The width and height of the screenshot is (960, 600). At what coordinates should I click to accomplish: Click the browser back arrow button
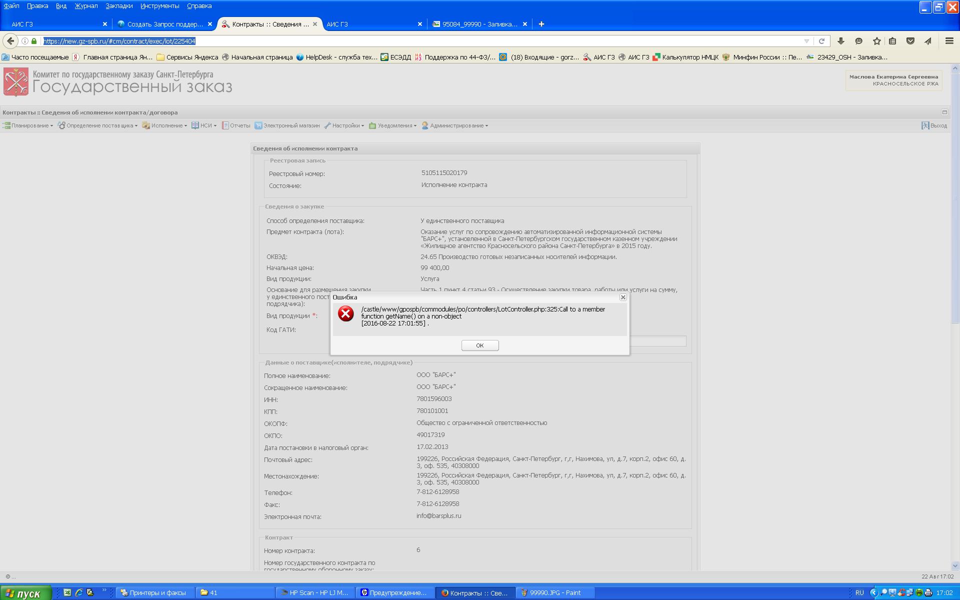click(x=10, y=41)
